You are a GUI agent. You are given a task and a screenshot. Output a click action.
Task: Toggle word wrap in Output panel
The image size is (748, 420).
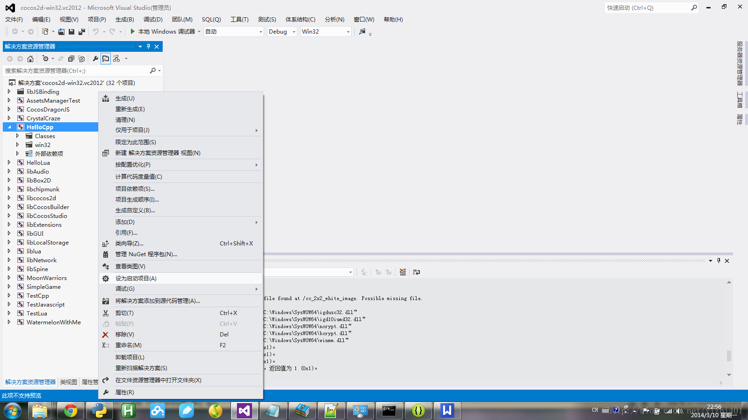[x=417, y=272]
